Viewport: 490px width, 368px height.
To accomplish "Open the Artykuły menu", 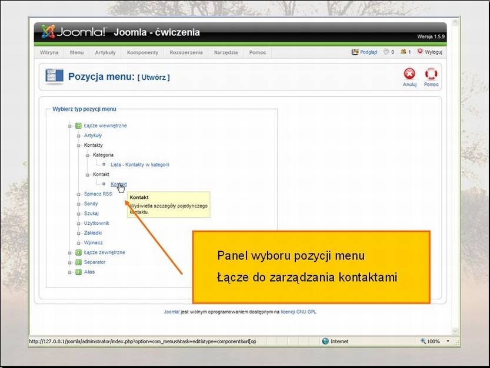I will (x=105, y=52).
